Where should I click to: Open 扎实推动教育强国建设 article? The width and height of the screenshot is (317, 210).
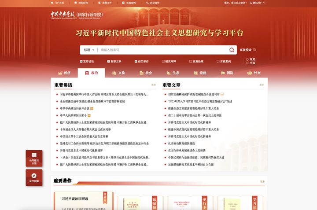point(181,144)
